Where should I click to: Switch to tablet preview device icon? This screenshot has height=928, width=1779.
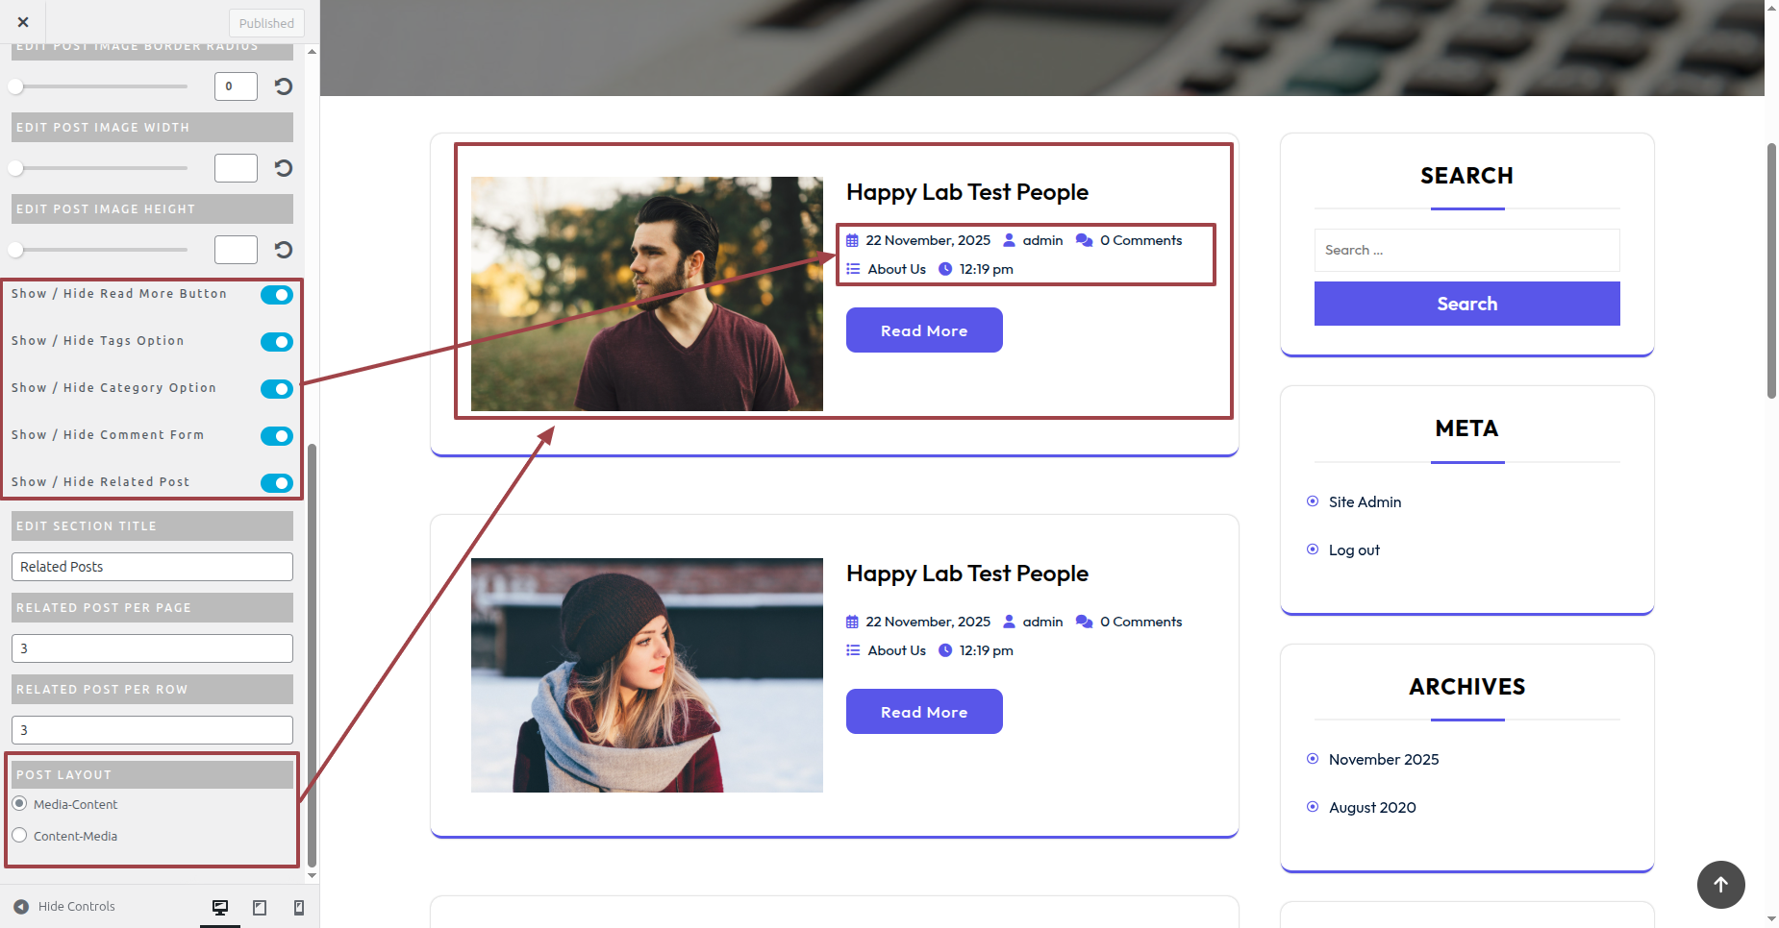coord(260,907)
